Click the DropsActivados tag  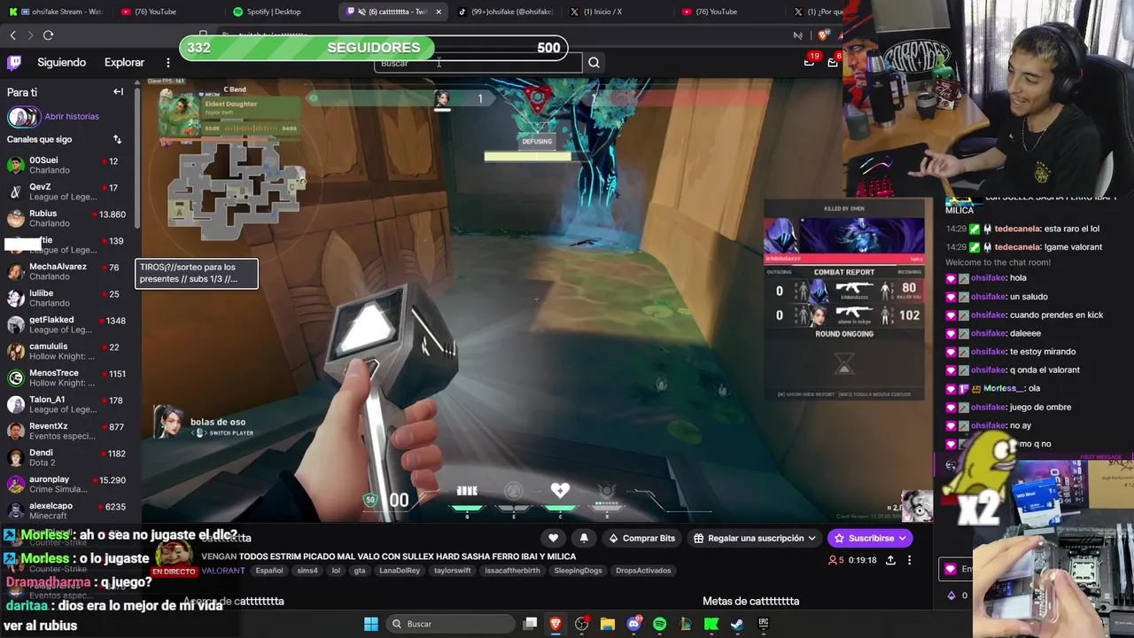click(x=643, y=571)
